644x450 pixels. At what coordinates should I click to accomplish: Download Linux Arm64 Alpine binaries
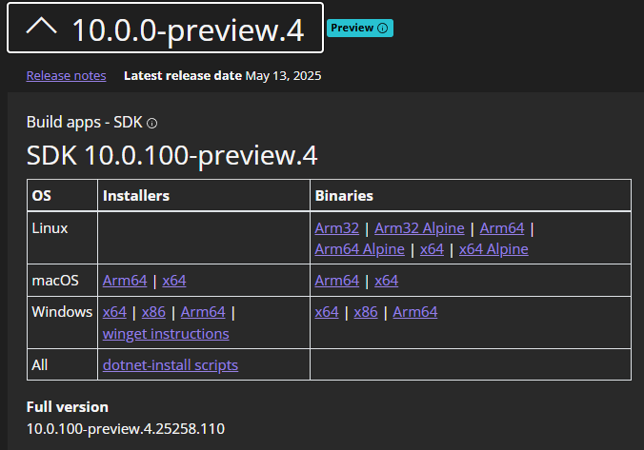pyautogui.click(x=359, y=249)
